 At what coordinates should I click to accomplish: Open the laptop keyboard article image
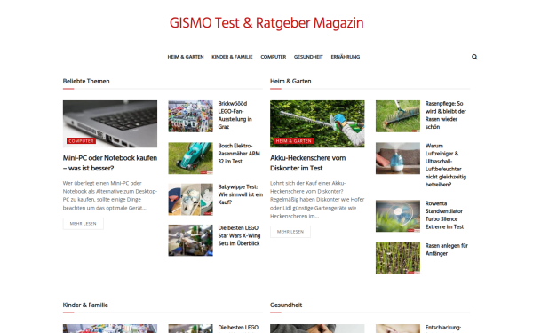coord(110,123)
